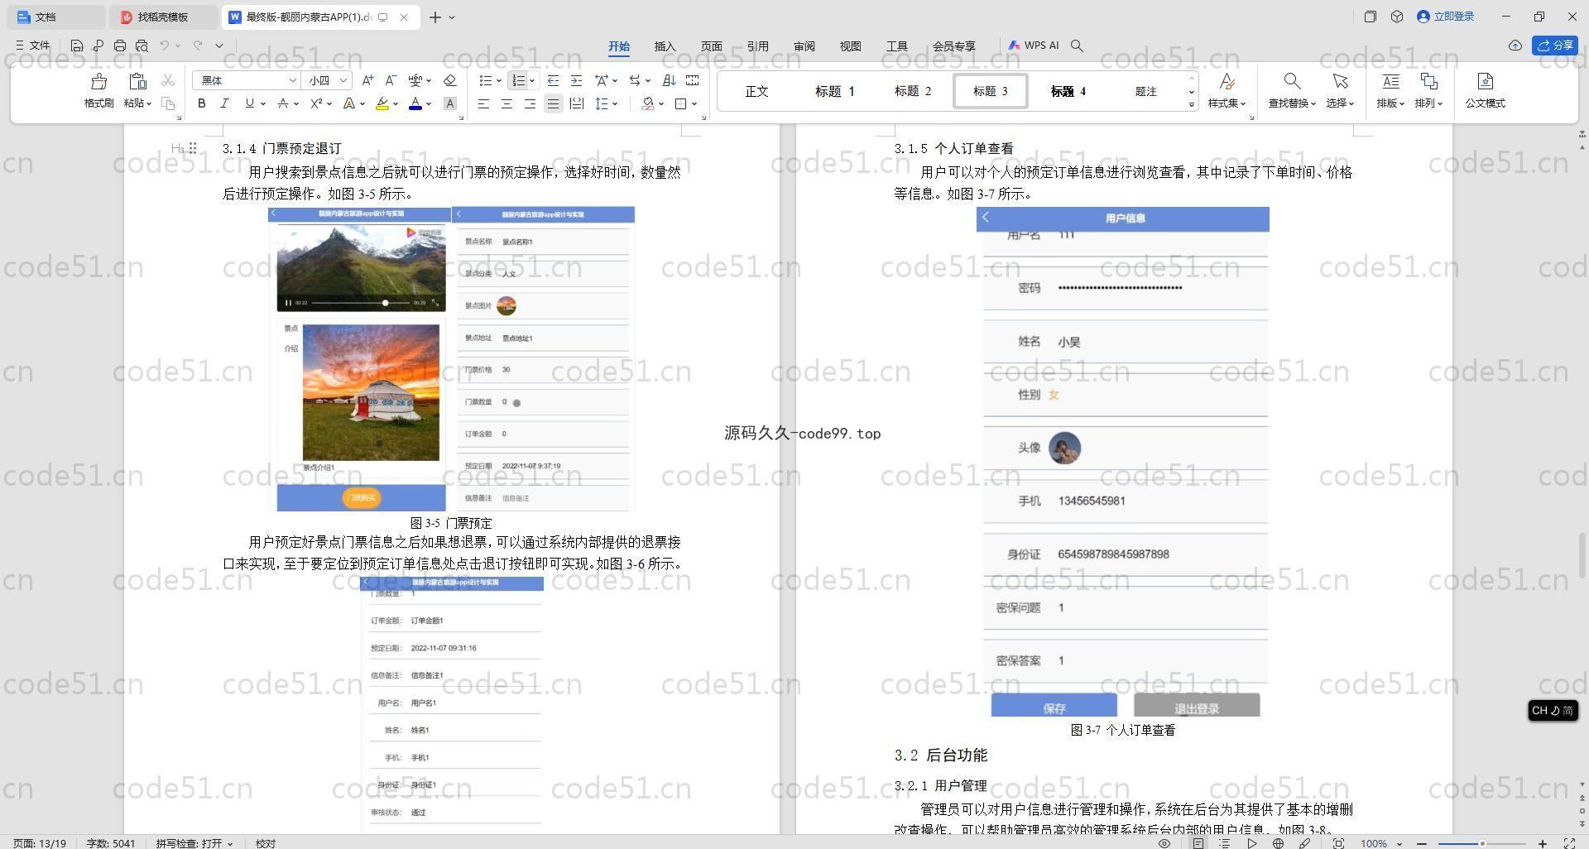Toggle Justify alignment
This screenshot has width=1589, height=849.
pyautogui.click(x=553, y=103)
